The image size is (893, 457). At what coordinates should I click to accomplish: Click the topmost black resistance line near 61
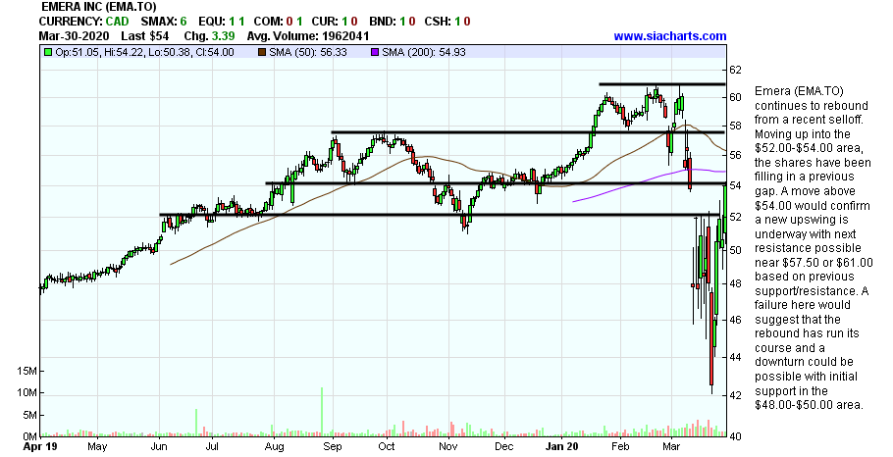660,84
